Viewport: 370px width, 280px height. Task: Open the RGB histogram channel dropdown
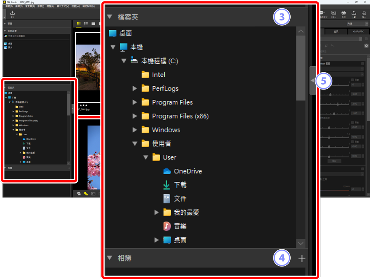[357, 24]
